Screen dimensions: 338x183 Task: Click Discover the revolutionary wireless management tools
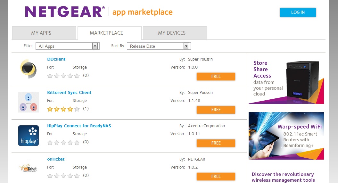click(283, 177)
